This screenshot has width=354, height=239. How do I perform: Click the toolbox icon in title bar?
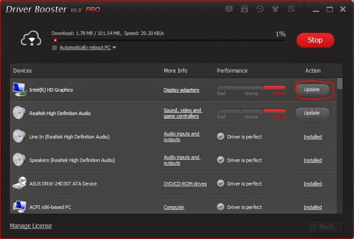245,9
